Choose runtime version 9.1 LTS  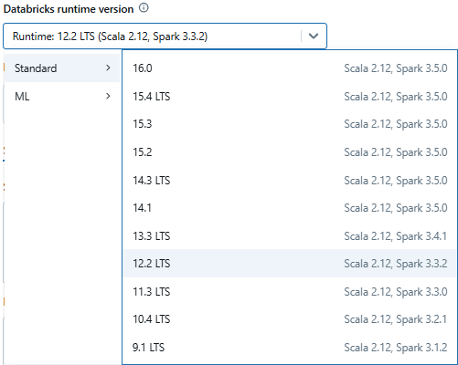[x=290, y=348]
